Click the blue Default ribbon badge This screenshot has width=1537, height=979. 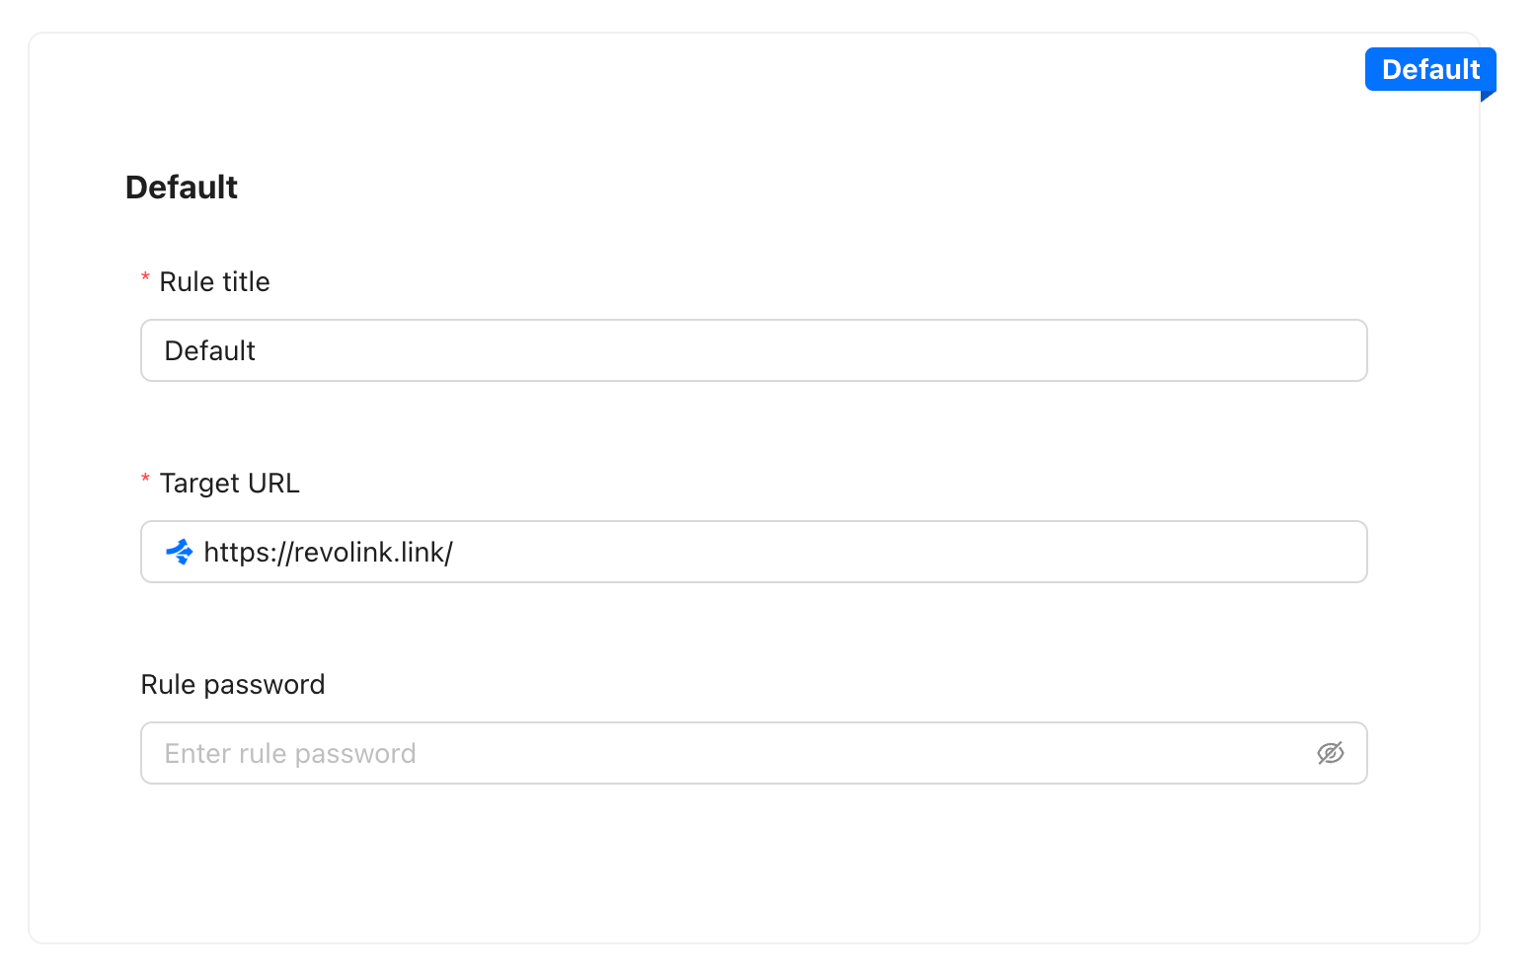1429,69
